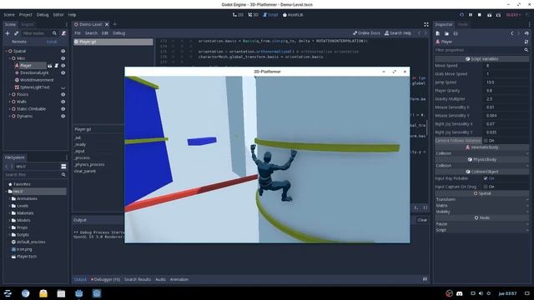Toggle FileSystem split view mode icon
534x300 pixels.
63,167
